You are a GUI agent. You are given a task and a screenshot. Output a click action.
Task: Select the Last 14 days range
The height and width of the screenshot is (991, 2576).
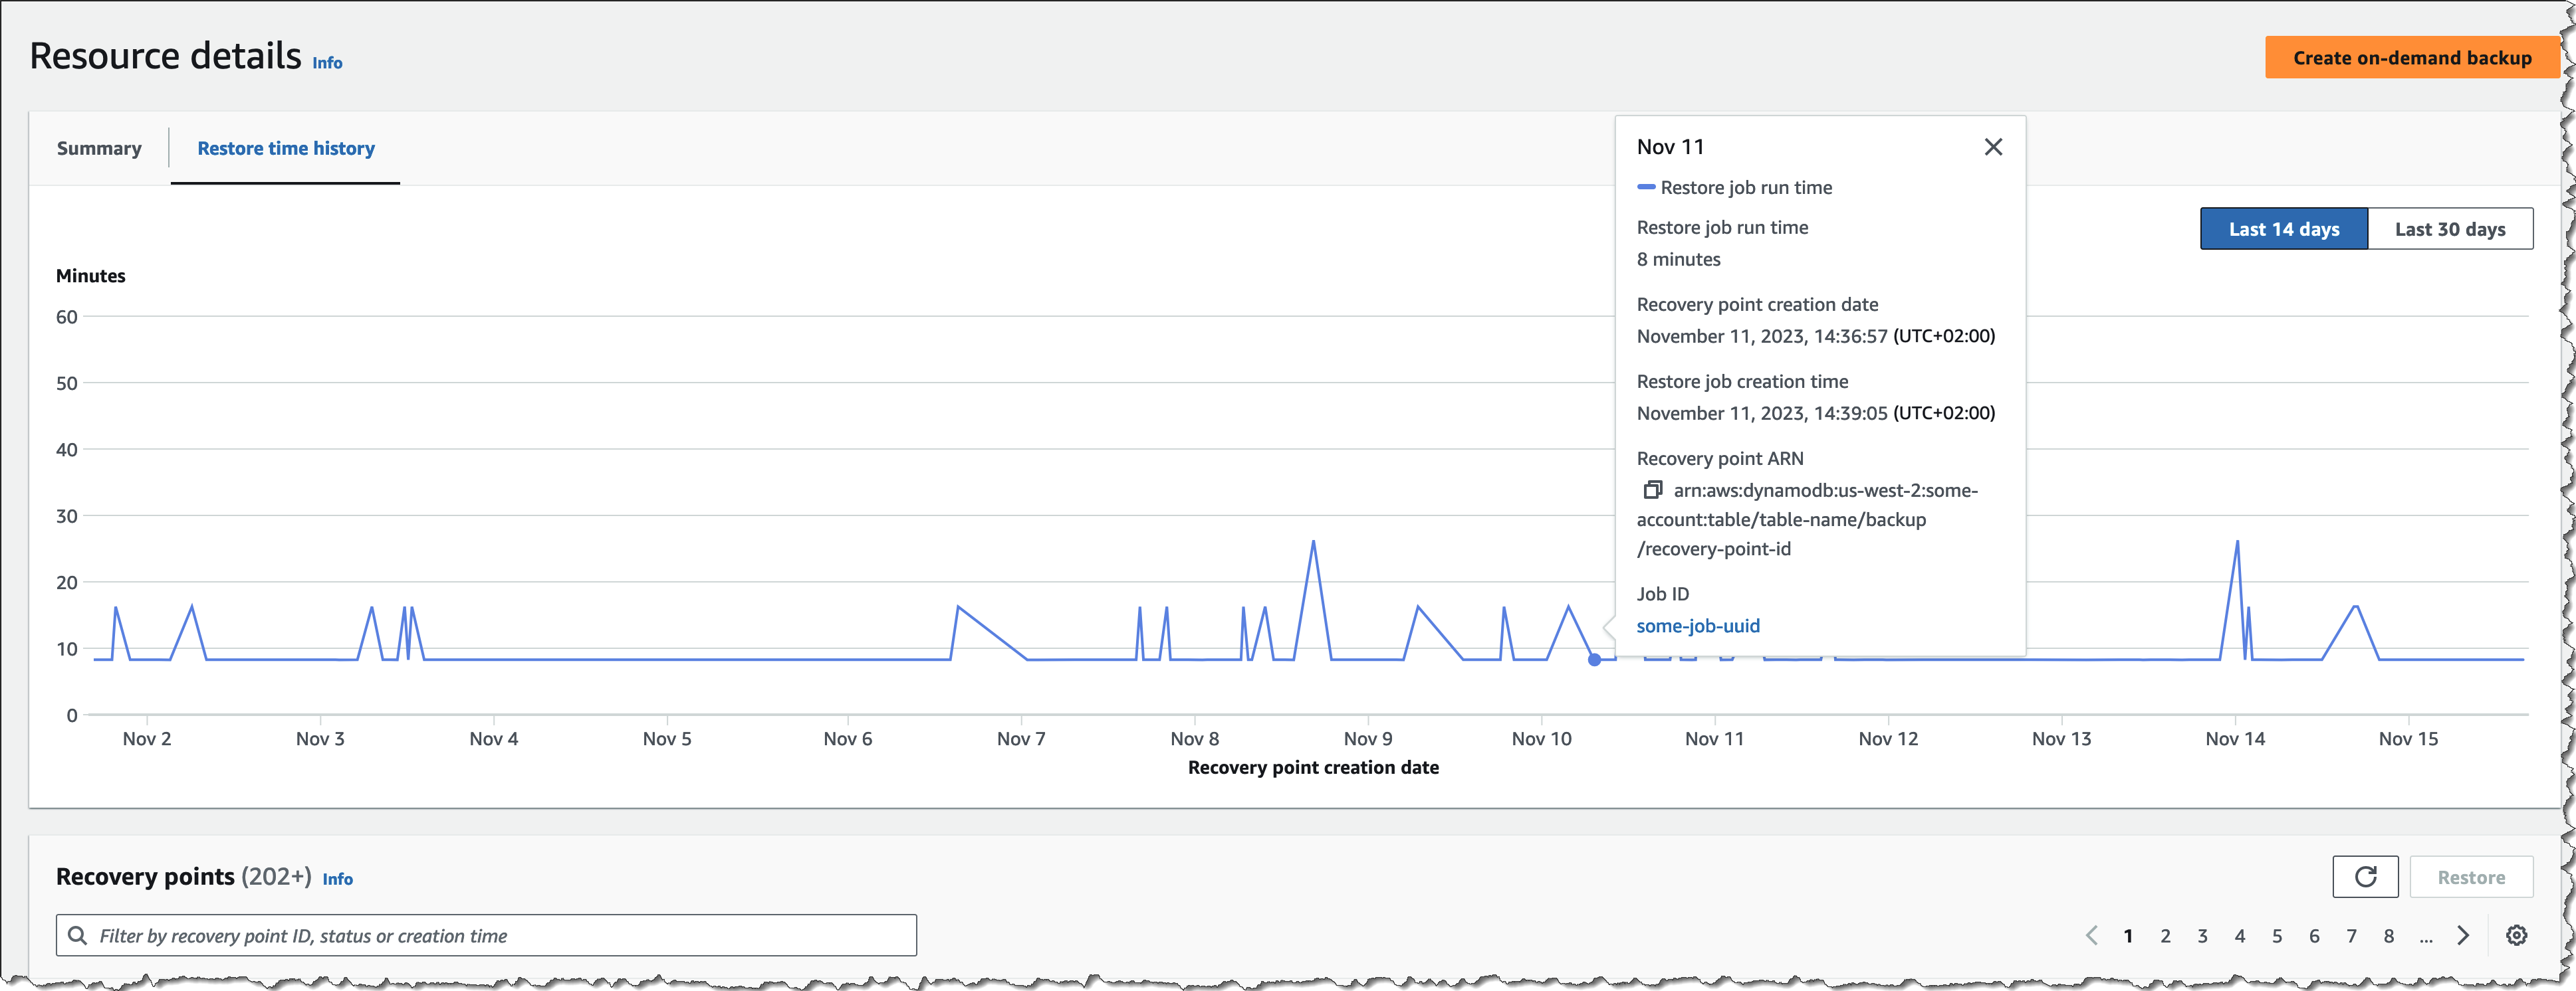pos(2283,228)
